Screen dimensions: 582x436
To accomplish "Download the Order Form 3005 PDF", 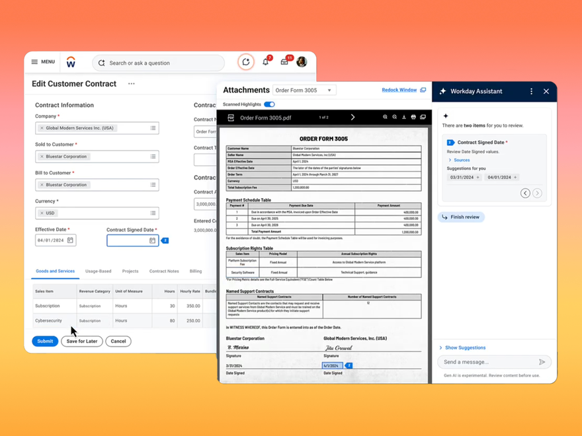I will (x=404, y=116).
